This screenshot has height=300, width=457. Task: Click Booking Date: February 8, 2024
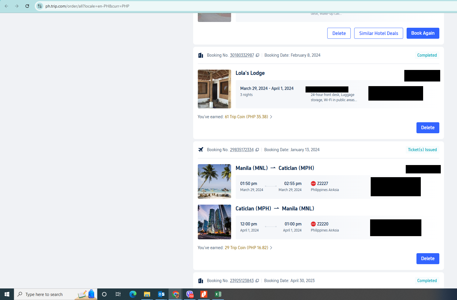pyautogui.click(x=292, y=55)
